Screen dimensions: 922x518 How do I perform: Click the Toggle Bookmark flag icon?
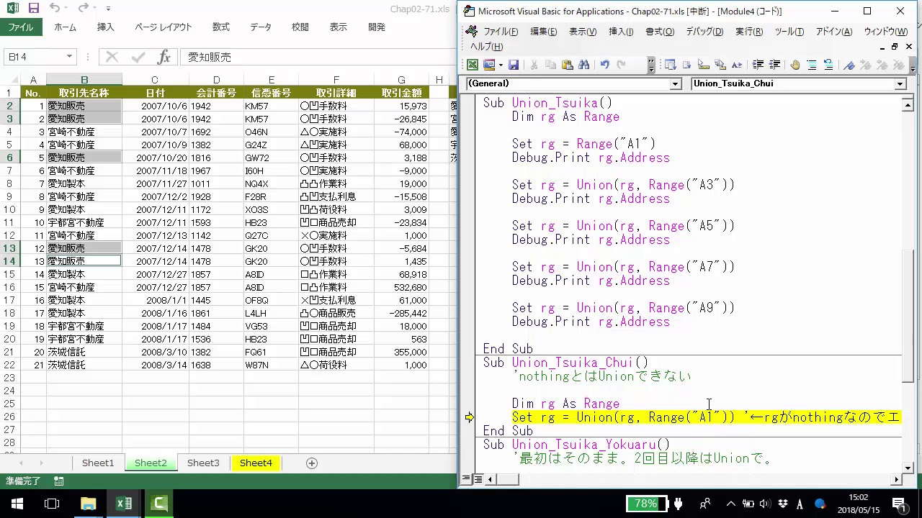[x=849, y=65]
